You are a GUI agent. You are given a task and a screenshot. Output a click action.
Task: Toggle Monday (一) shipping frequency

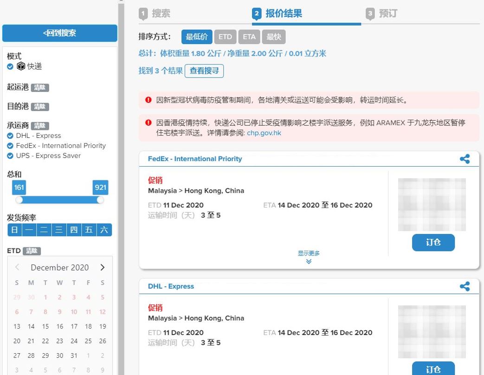point(29,230)
